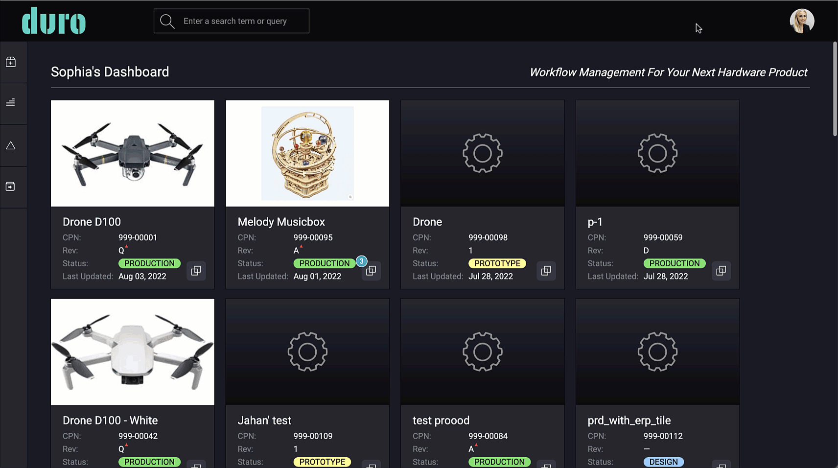Click the search magnifier icon
Screen dimensions: 838x468
pyautogui.click(x=166, y=21)
